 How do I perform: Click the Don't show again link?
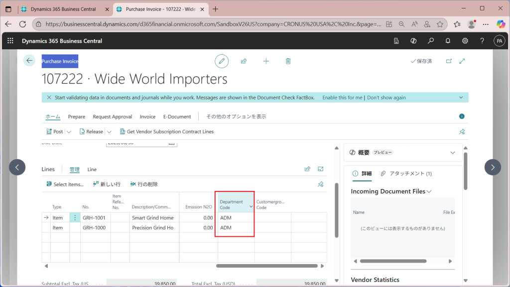[x=386, y=97]
